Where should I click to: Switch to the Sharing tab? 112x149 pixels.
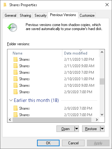tap(25, 15)
